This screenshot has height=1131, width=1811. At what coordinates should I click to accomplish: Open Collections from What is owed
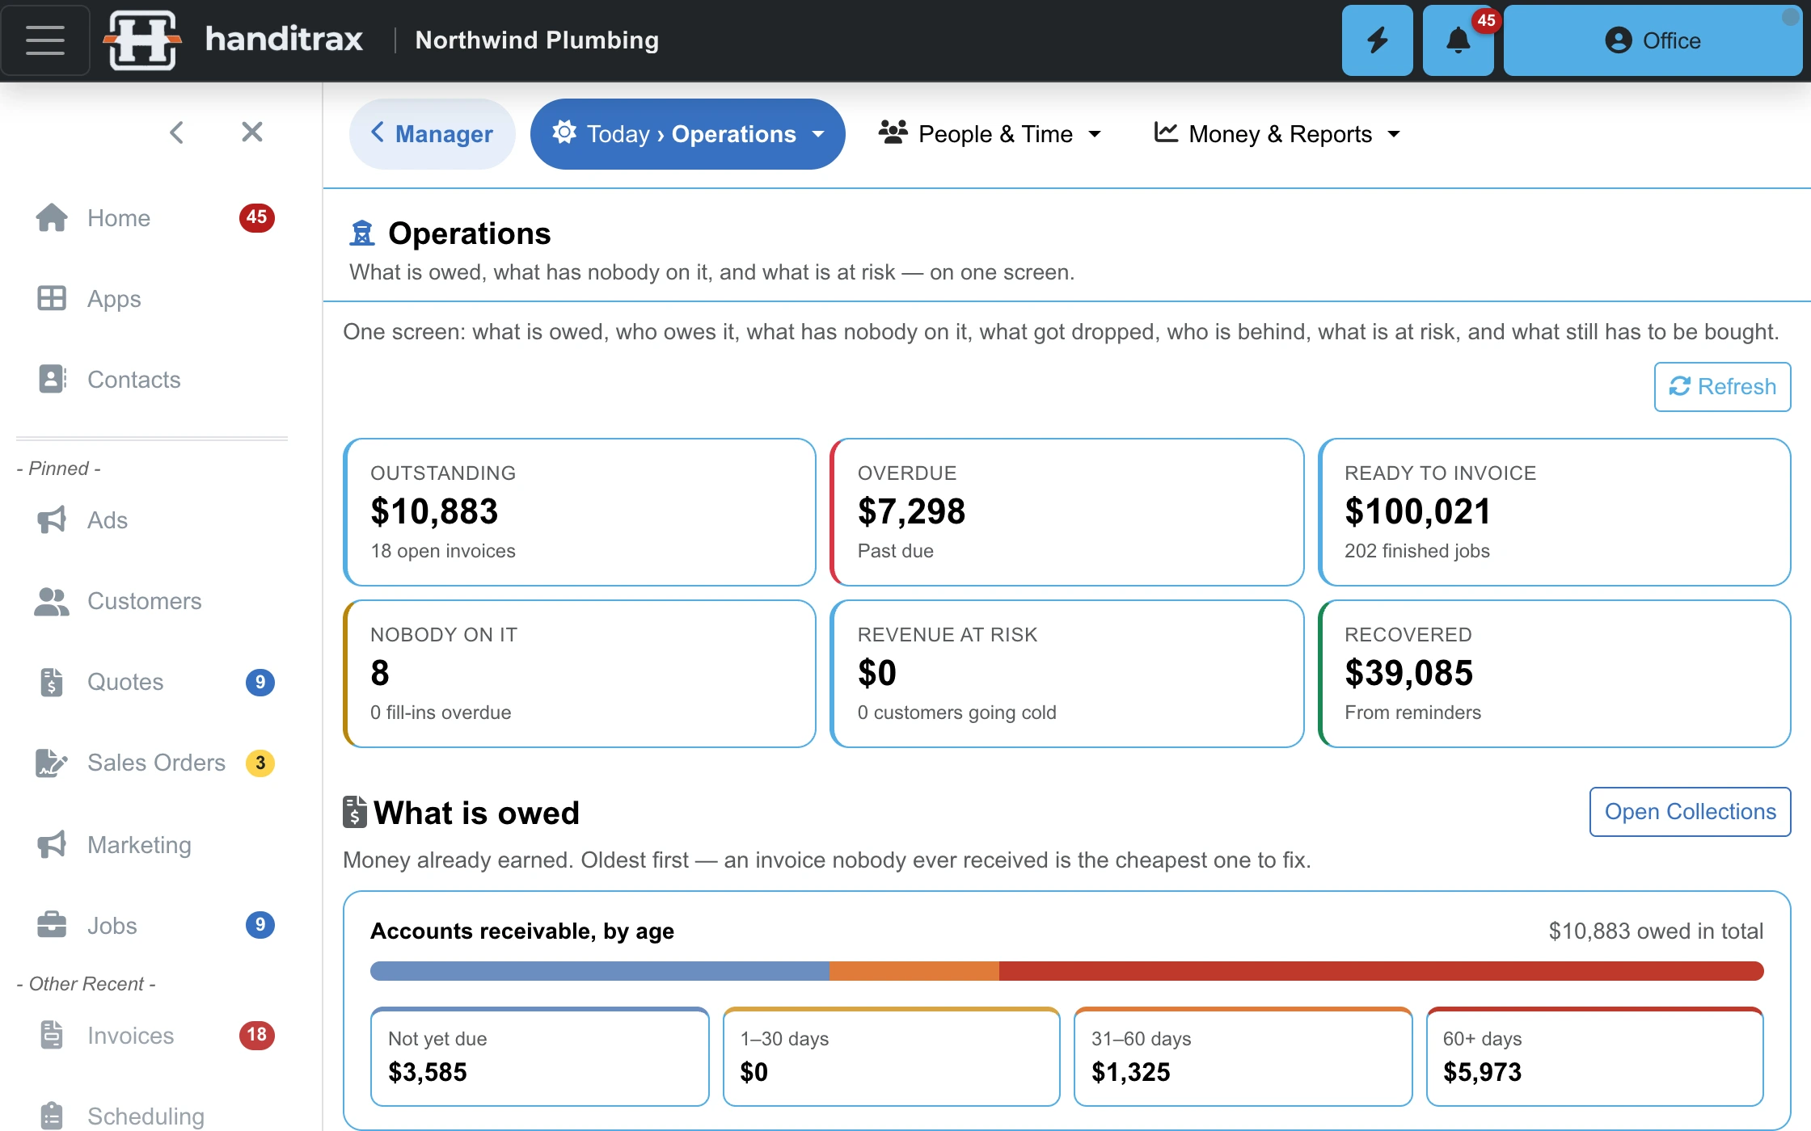pyautogui.click(x=1690, y=812)
